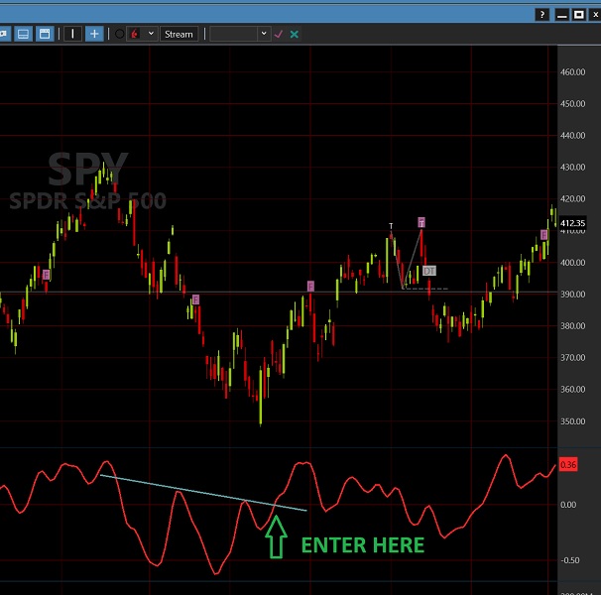Minimize the chart window
Image resolution: width=601 pixels, height=595 pixels.
(x=562, y=15)
